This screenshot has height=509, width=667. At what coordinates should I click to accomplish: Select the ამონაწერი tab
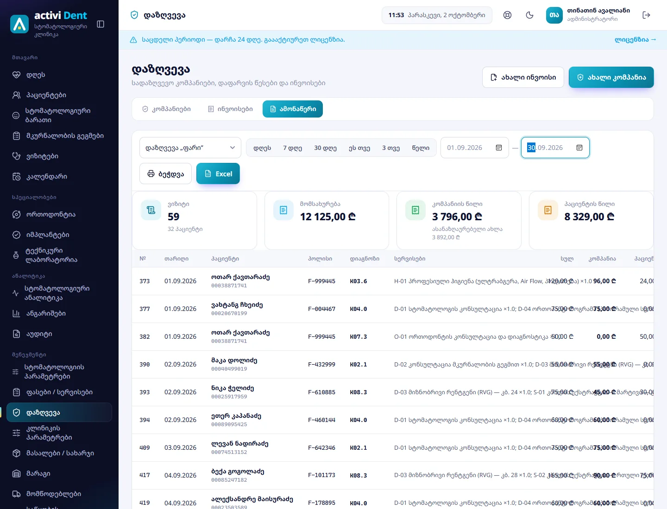pyautogui.click(x=293, y=109)
